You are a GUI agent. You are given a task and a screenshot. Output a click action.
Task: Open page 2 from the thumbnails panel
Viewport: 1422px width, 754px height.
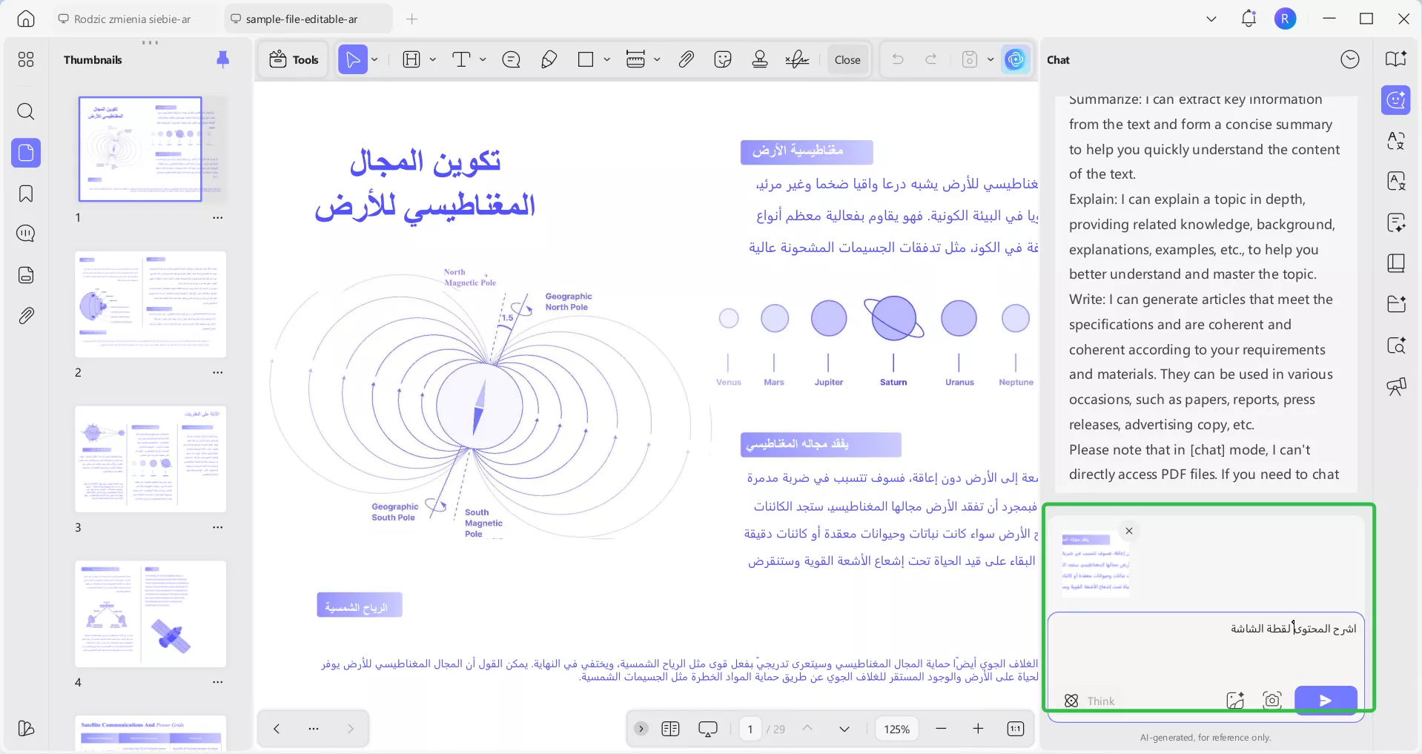pos(150,304)
